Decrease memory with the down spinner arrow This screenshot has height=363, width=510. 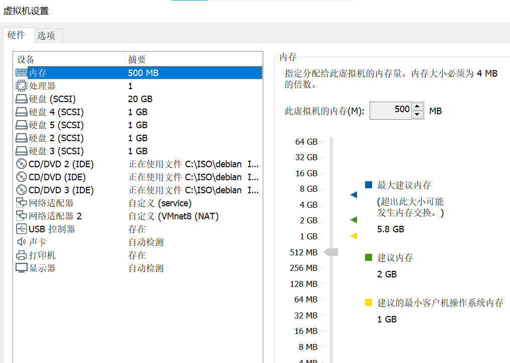(417, 114)
